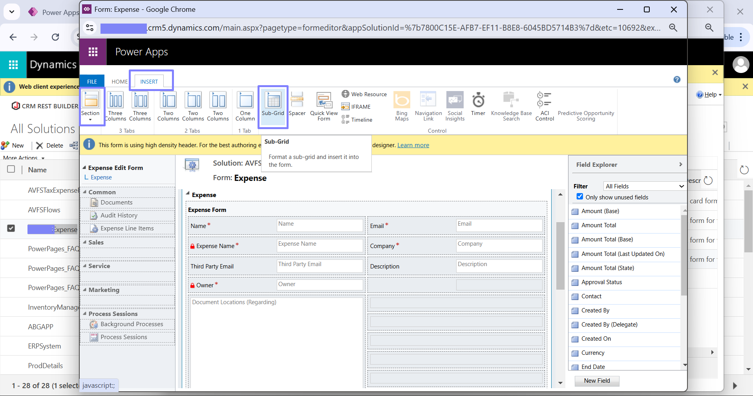Screen dimensions: 753x396
Task: Toggle the select-all checkbox beside Name
Action: (x=11, y=169)
